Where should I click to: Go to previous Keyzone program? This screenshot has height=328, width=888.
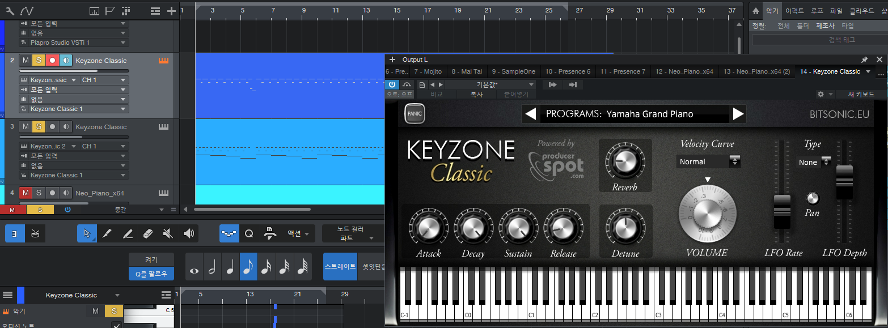point(531,114)
